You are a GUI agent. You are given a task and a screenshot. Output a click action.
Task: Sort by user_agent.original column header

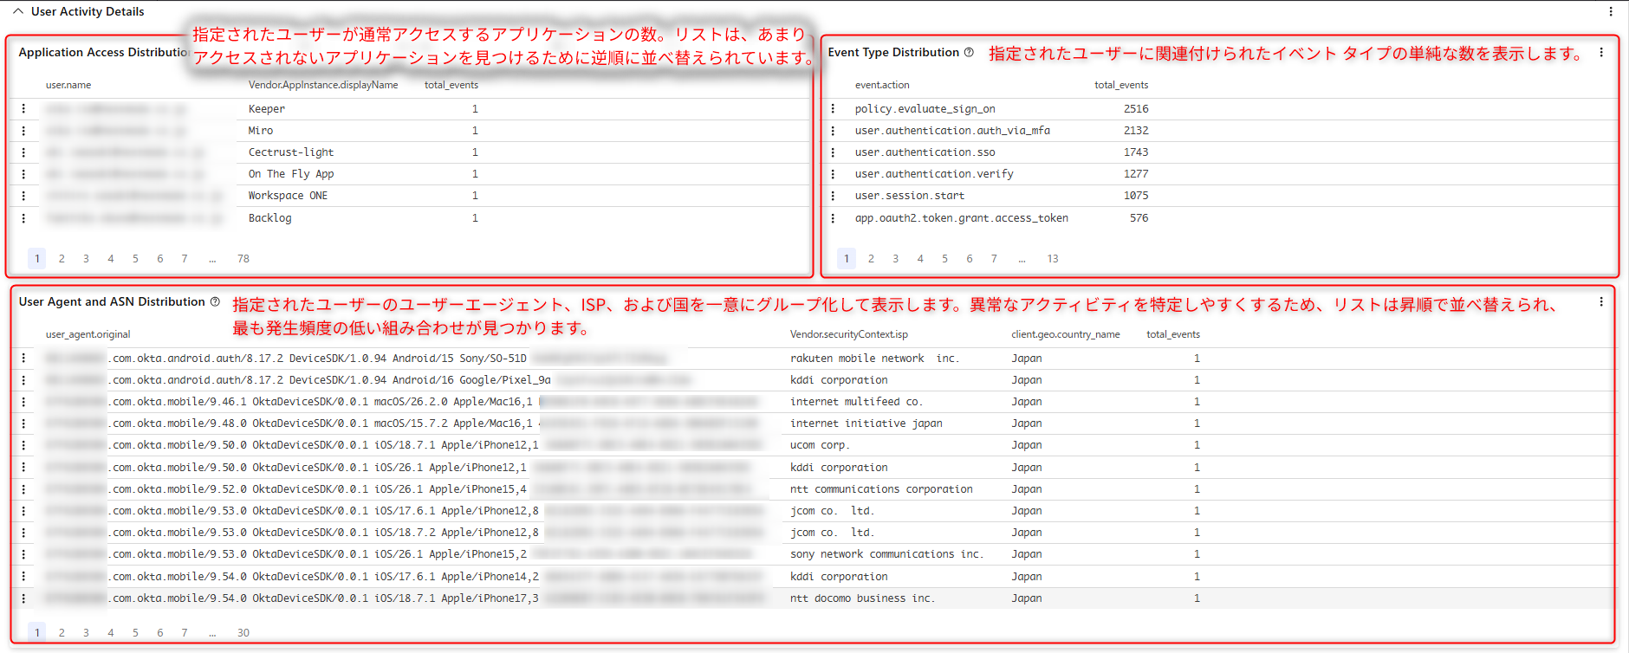pos(88,334)
